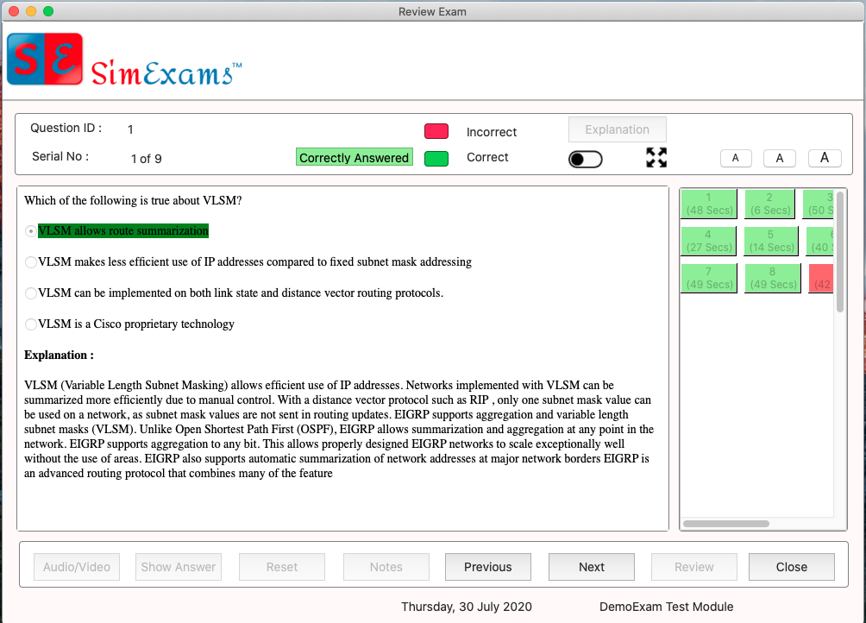Go to the Previous question
Viewport: 866px width, 623px height.
488,567
